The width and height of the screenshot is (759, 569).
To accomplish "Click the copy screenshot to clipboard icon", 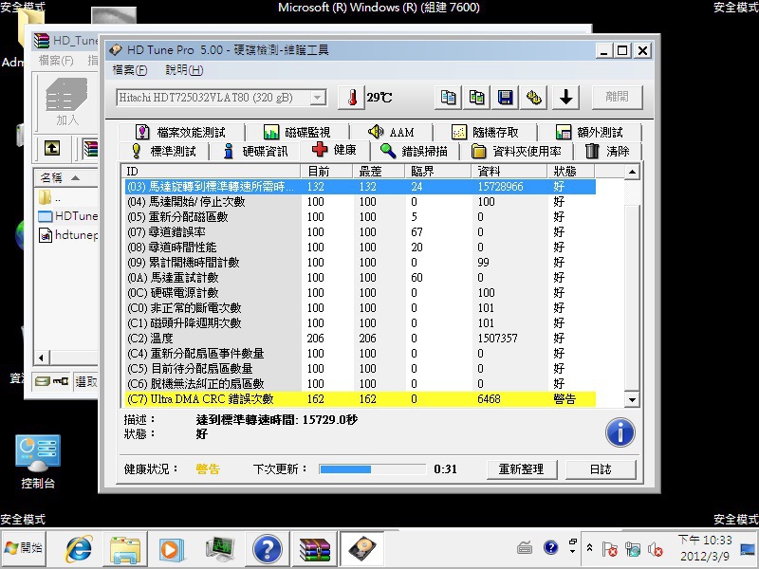I will (x=476, y=98).
